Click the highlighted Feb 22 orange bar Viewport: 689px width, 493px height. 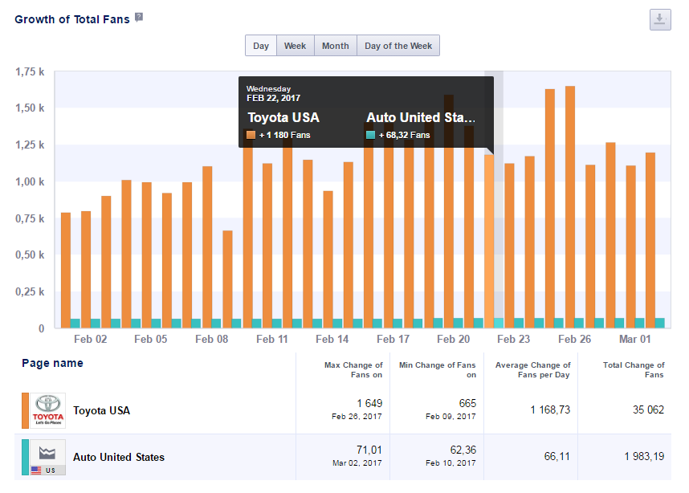click(x=489, y=241)
